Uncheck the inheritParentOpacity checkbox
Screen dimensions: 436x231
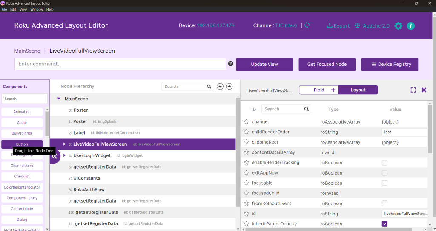384,224
